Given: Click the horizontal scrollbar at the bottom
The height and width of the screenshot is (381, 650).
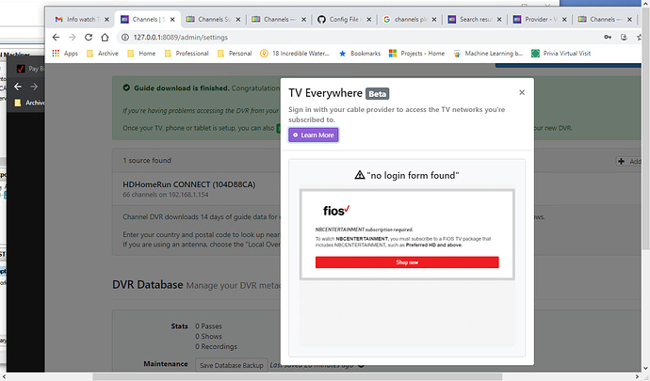Looking at the screenshot, I should click(x=297, y=376).
